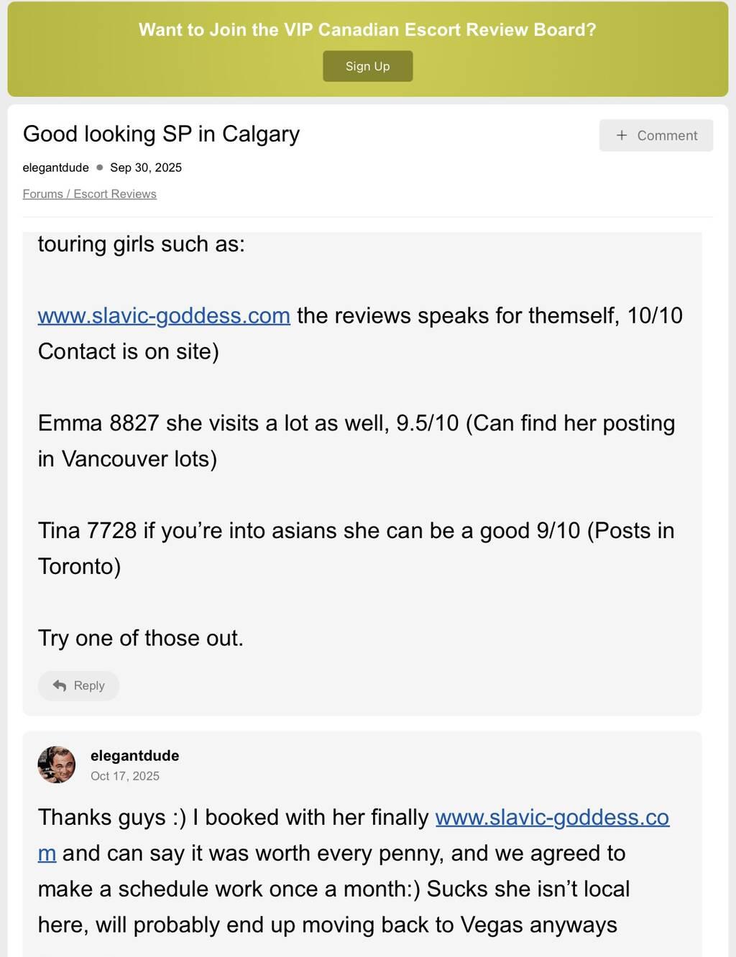Viewport: 736px width, 957px height.
Task: Click the Sign Up button
Action: [367, 66]
